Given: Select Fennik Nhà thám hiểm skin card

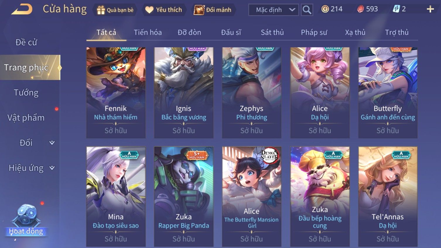Looking at the screenshot, I should 116,93.
